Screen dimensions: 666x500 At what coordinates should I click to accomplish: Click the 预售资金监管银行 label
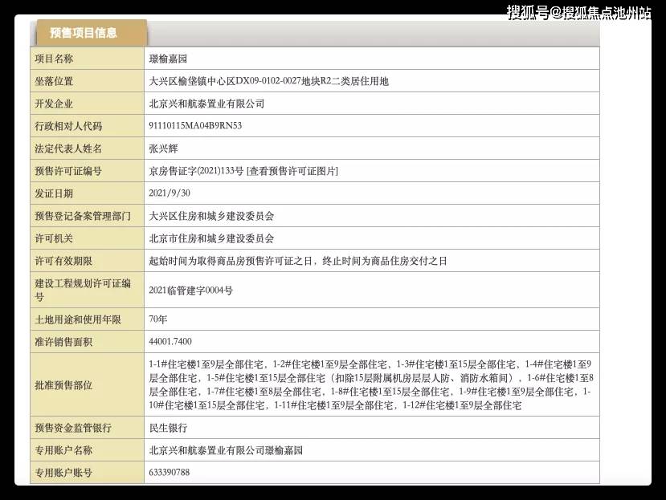[73, 428]
